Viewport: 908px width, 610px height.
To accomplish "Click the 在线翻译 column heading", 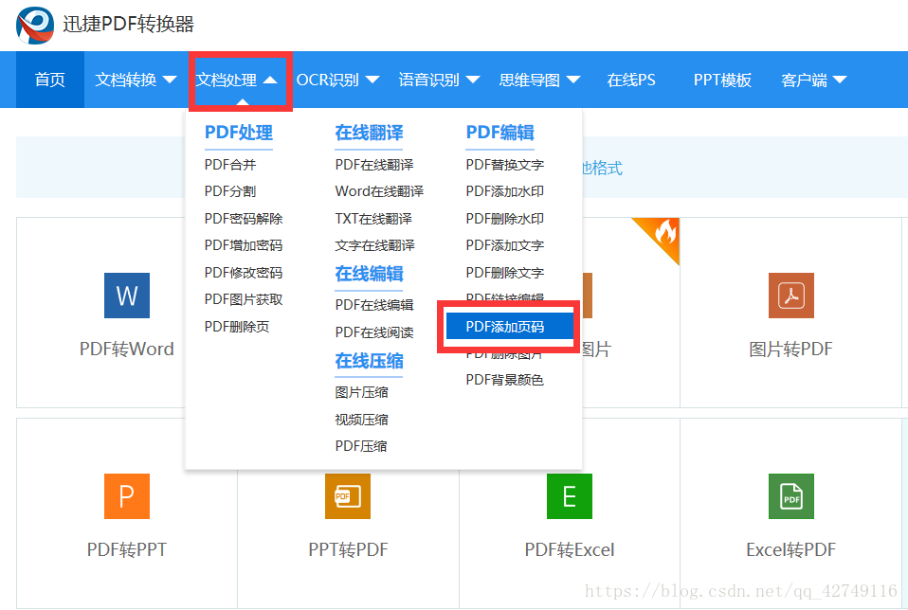I will (x=369, y=133).
